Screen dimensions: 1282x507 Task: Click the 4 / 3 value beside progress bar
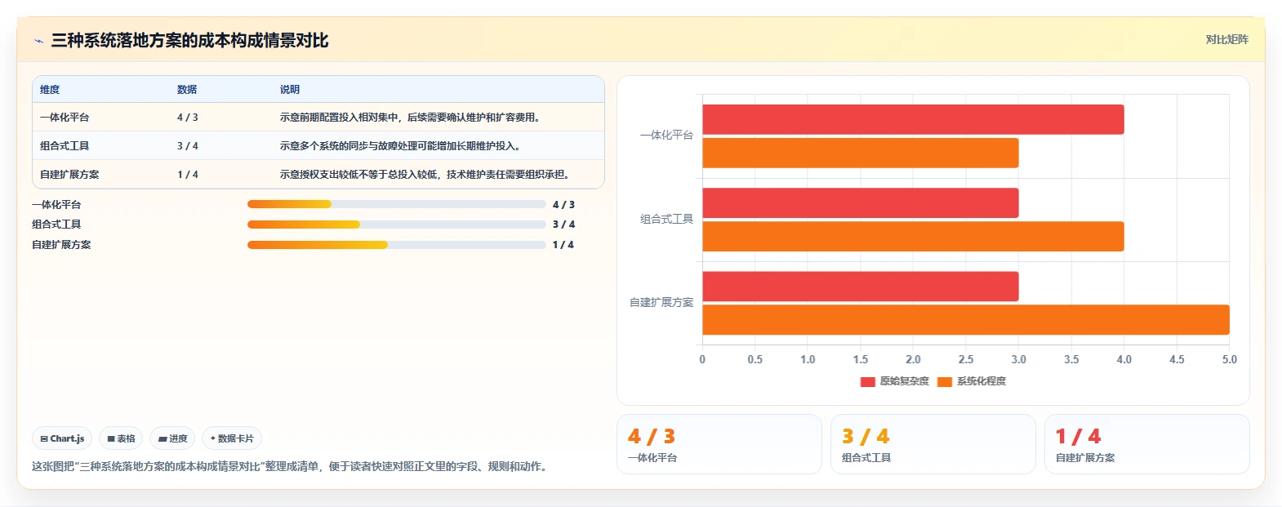(x=563, y=205)
